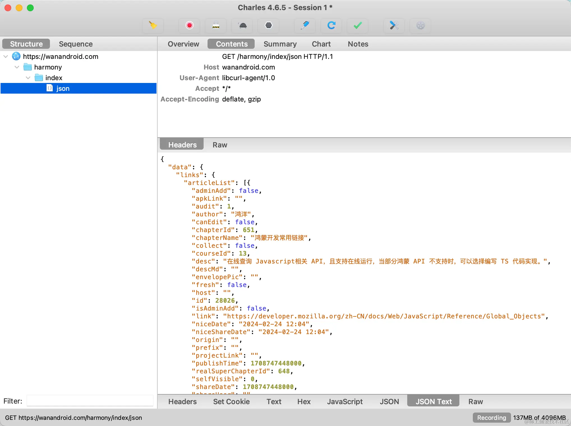
Task: Collapse the harmony folder chevron
Action: [17, 67]
